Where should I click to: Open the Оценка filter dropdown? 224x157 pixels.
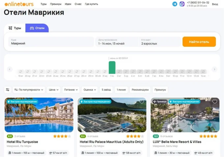click(90, 90)
